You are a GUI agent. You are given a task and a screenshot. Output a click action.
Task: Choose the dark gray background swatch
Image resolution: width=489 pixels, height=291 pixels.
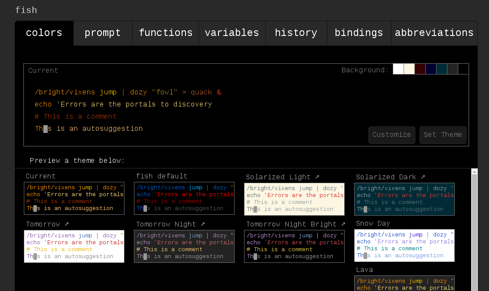[453, 69]
